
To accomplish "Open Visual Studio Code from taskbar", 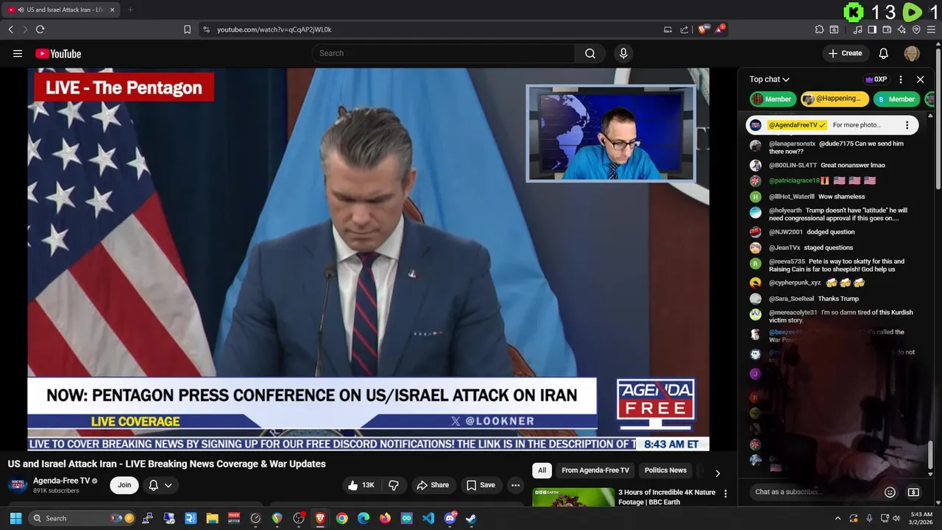I will pos(428,518).
